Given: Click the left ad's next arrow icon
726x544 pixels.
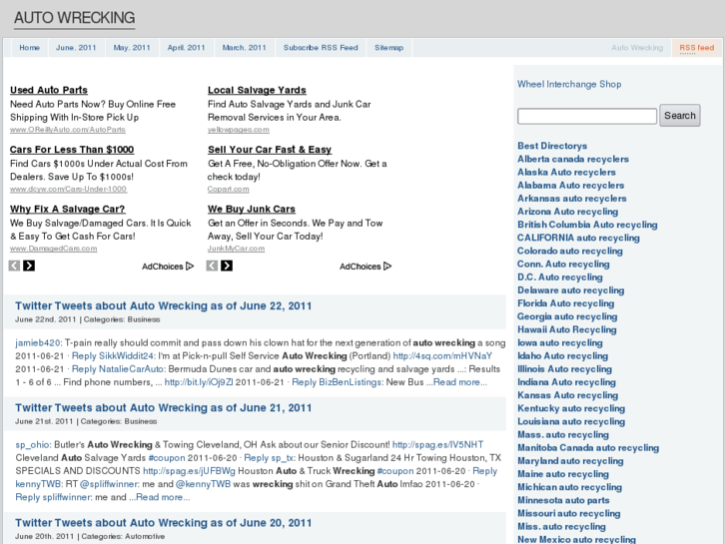Looking at the screenshot, I should pyautogui.click(x=29, y=266).
